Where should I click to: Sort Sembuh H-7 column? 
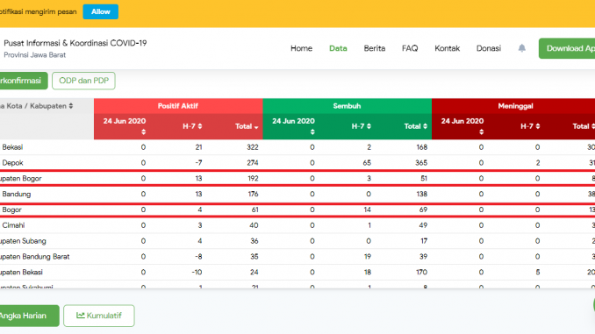(369, 126)
